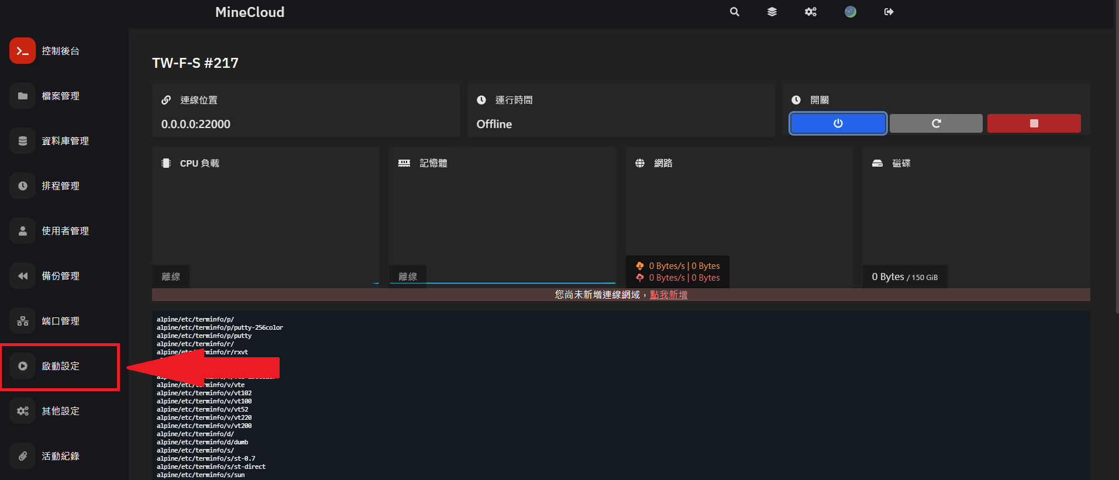This screenshot has height=480, width=1119.
Task: Click the logout icon in top bar
Action: coord(889,12)
